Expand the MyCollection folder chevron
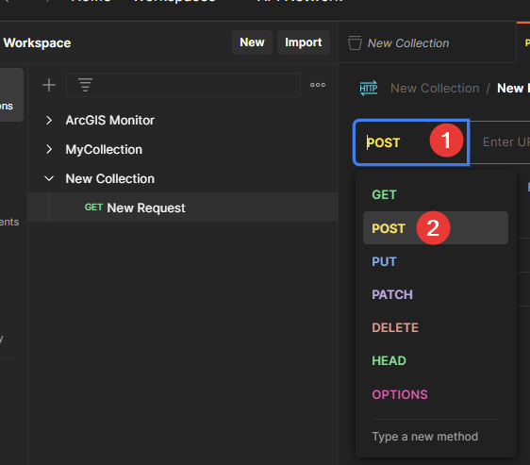 coord(49,149)
